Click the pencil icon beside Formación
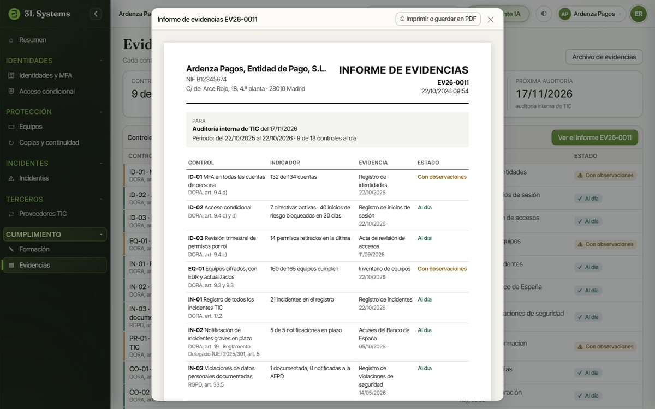This screenshot has width=655, height=409. click(11, 249)
